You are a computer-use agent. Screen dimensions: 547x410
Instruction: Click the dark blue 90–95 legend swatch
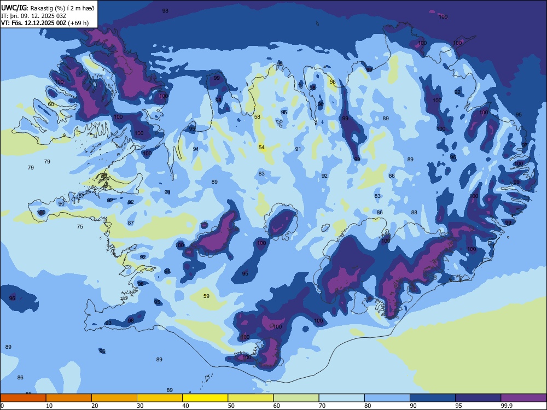433,398
